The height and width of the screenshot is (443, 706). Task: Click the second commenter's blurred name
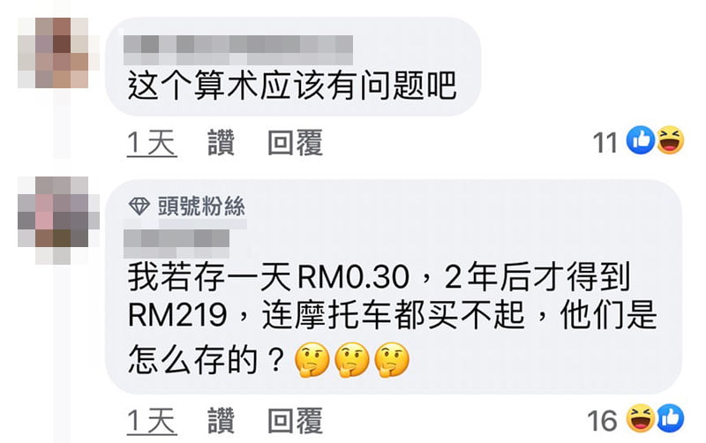coord(176,238)
